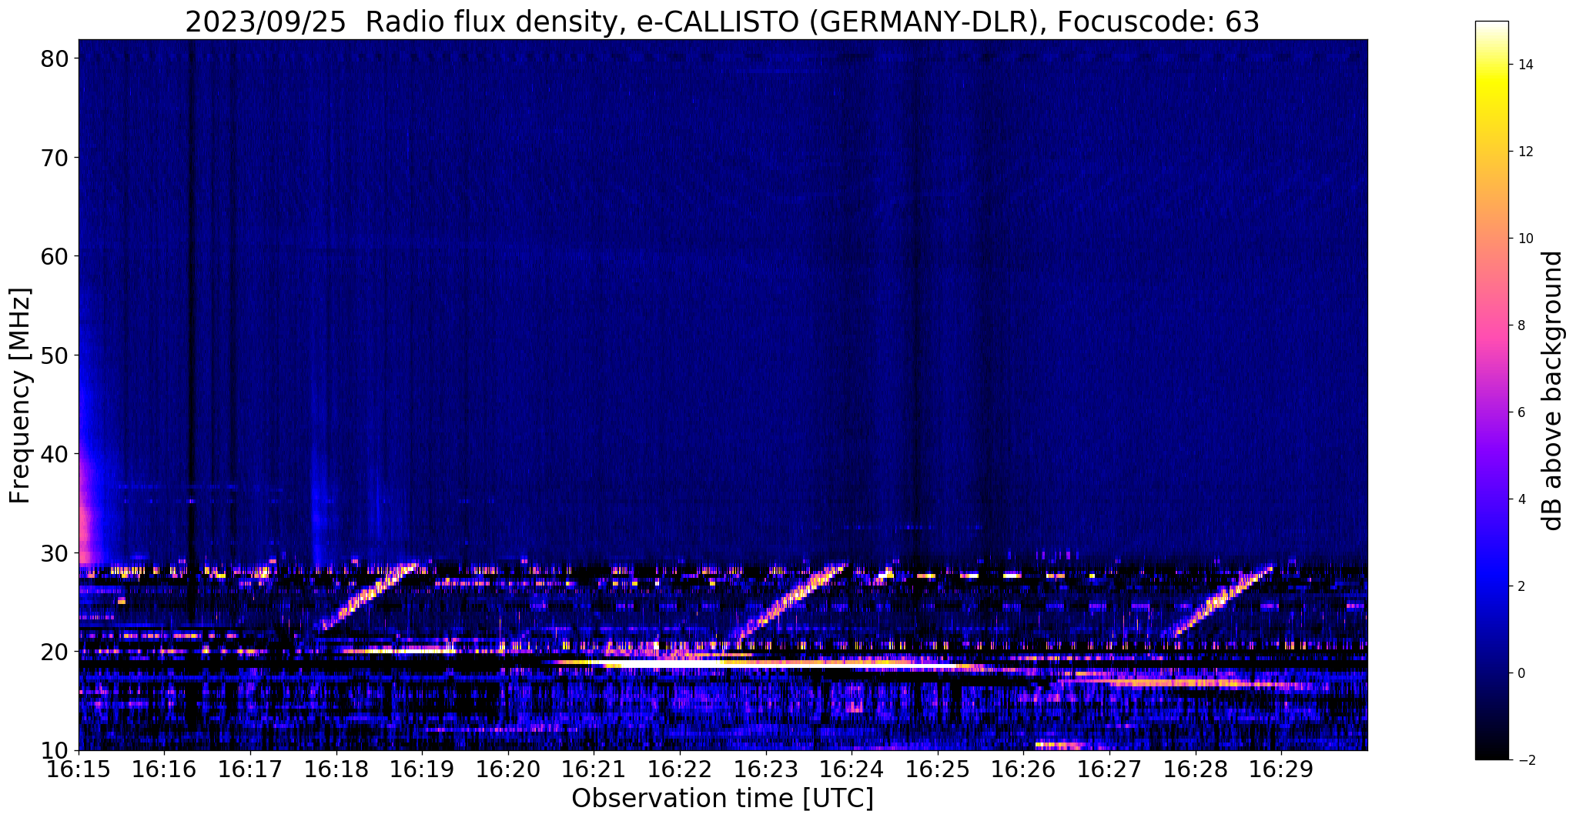
Task: Click the 16:17 time tick label
Action: coord(250,769)
